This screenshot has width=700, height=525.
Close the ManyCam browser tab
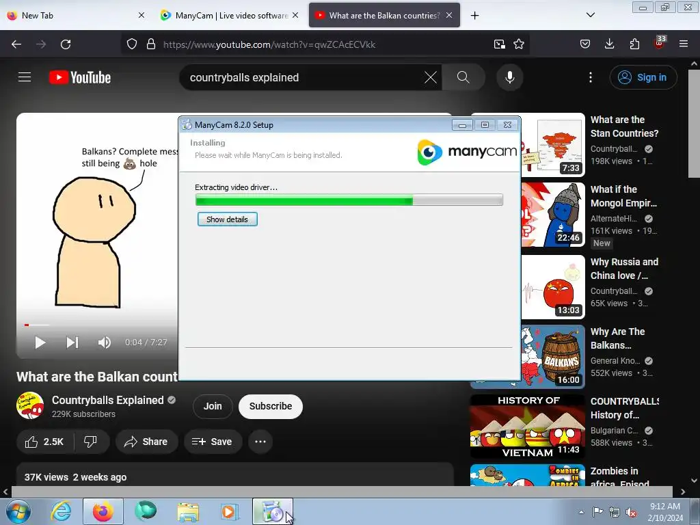pyautogui.click(x=295, y=15)
